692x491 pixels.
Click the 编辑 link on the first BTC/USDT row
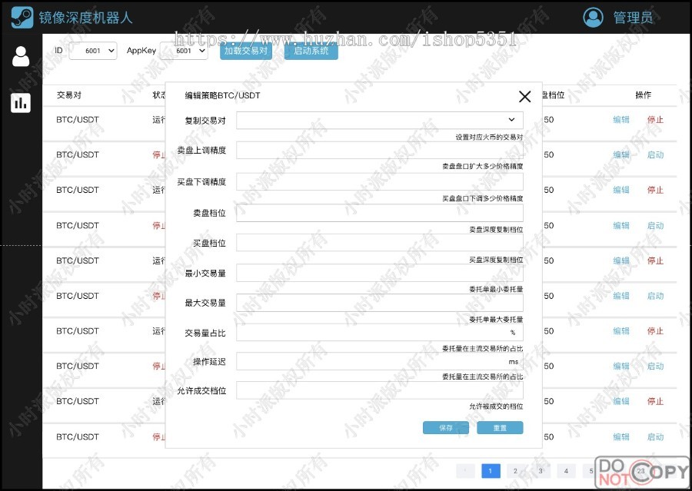(620, 119)
